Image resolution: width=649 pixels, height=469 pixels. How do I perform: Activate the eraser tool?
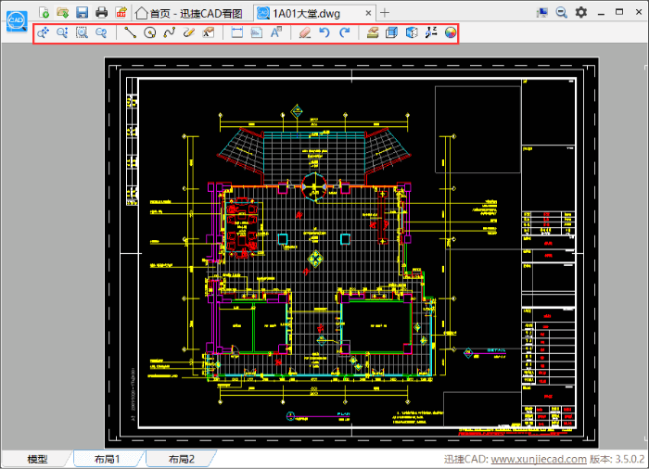coord(305,33)
